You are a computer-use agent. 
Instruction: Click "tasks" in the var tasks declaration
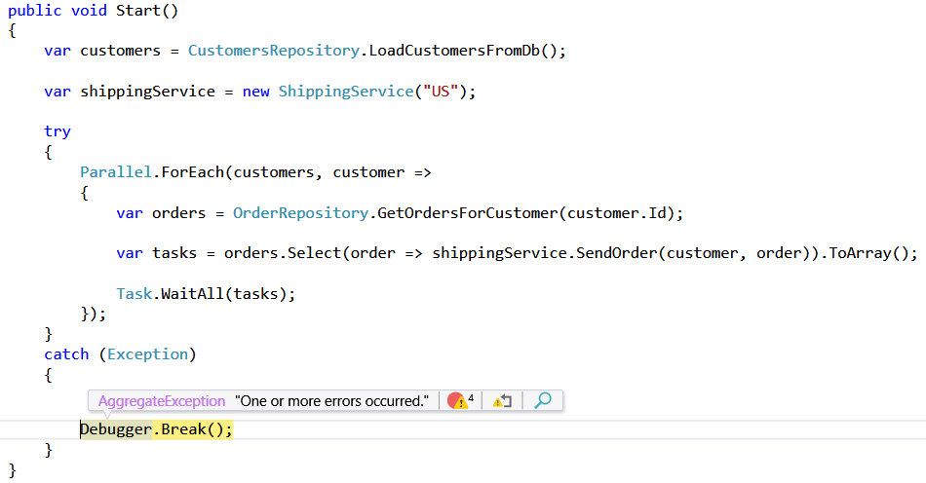click(174, 253)
